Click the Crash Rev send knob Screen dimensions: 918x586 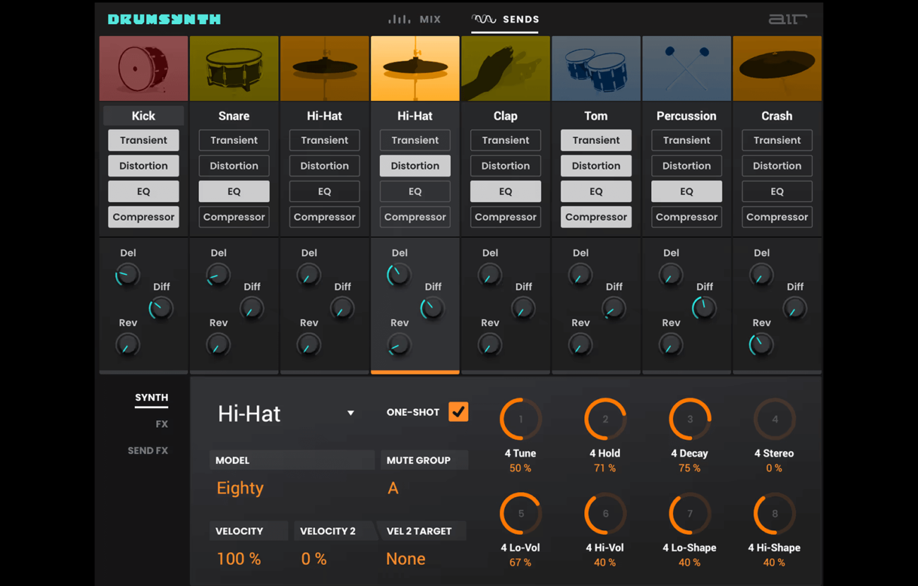click(761, 345)
